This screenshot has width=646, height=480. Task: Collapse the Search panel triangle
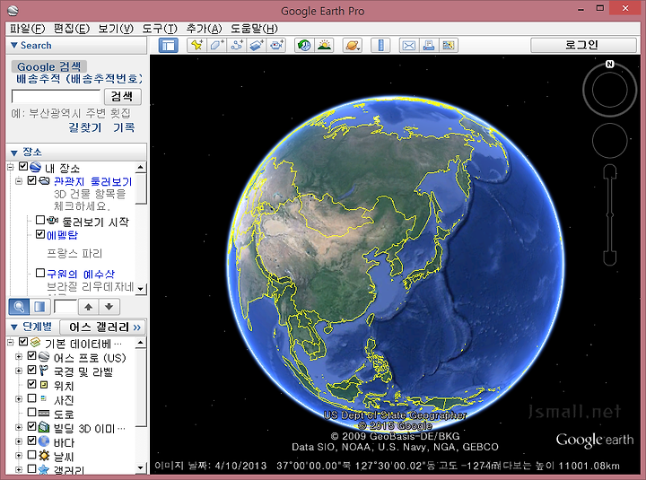[14, 45]
